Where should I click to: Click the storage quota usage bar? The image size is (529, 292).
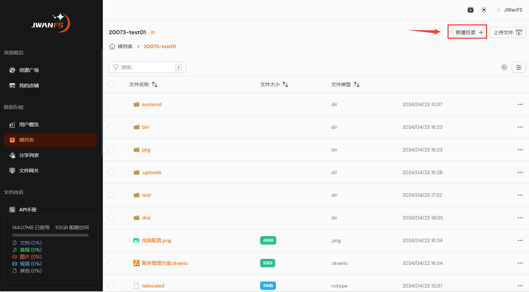50,235
